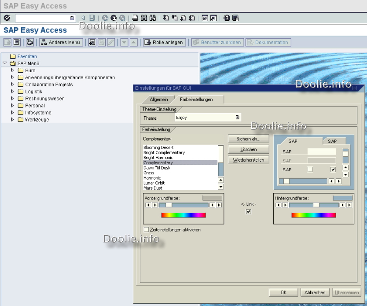Screen dimensions: 367x306
Task: Expand the Personal folder
Action: 12,105
